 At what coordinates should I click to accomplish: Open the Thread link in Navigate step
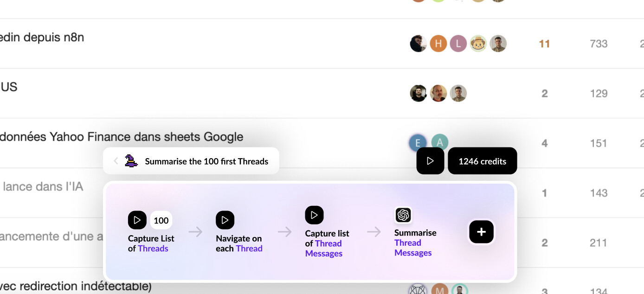pos(249,249)
